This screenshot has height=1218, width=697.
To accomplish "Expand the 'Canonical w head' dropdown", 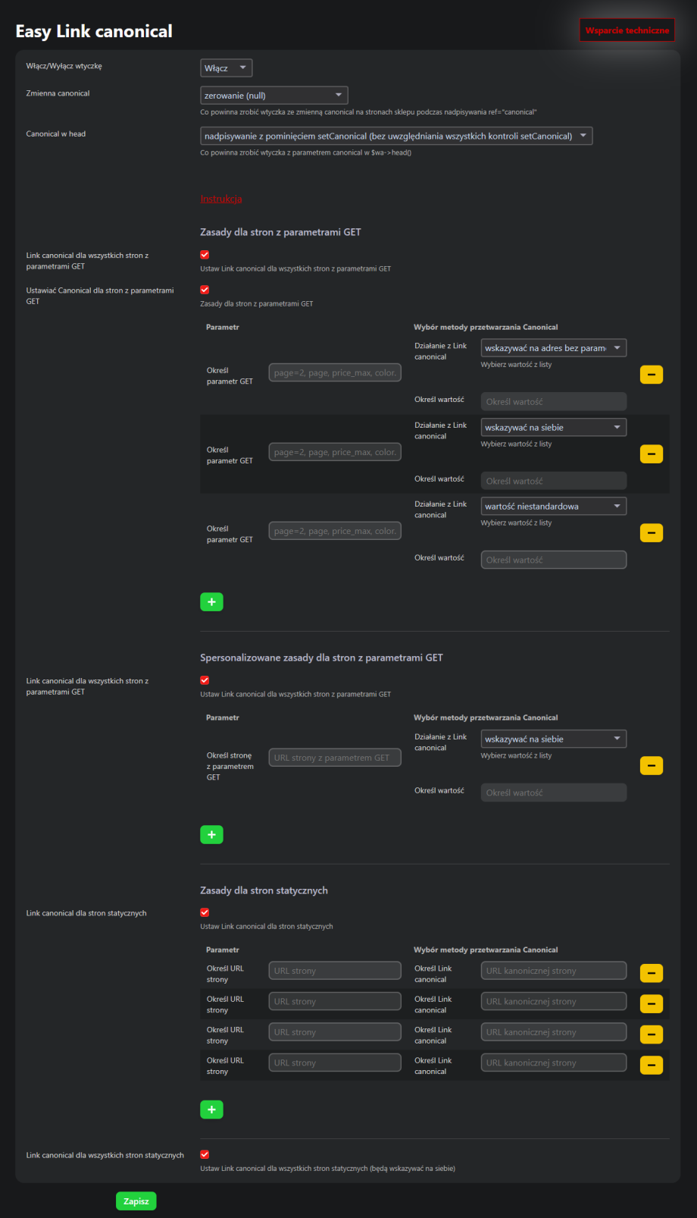I will point(395,137).
